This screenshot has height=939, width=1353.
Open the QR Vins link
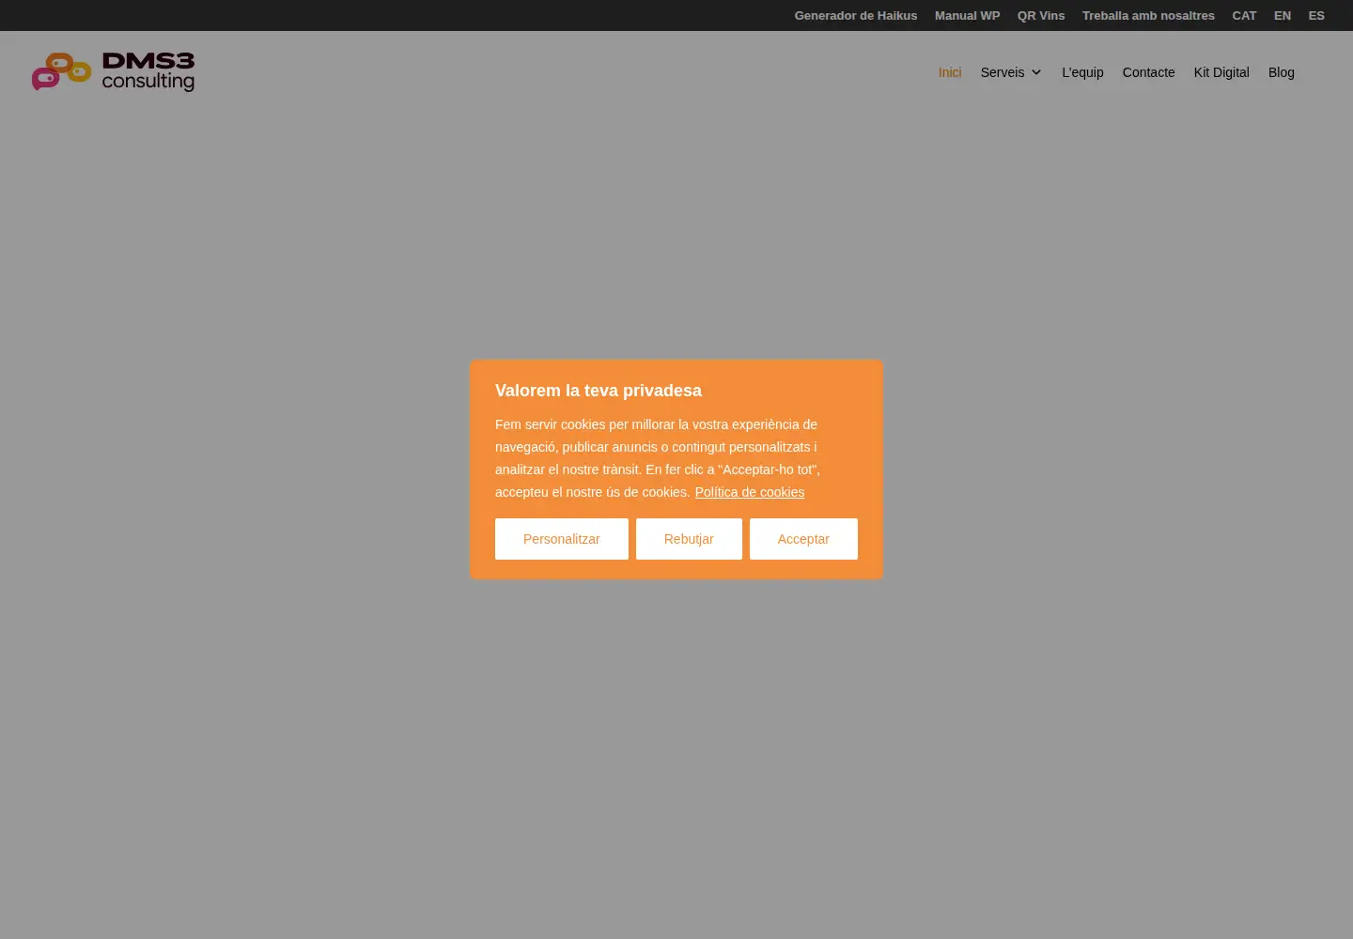click(1041, 16)
